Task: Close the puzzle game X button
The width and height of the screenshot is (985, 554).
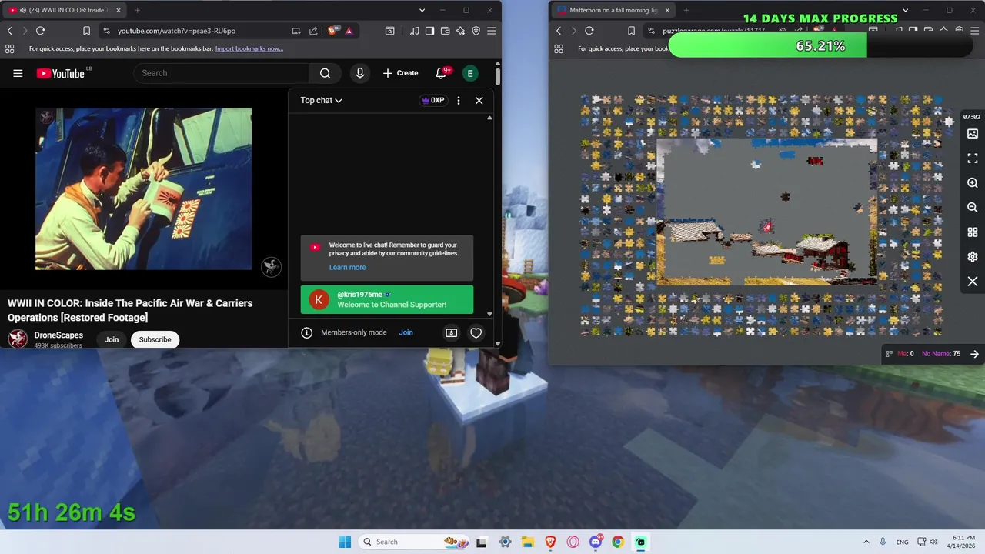Action: 973,282
